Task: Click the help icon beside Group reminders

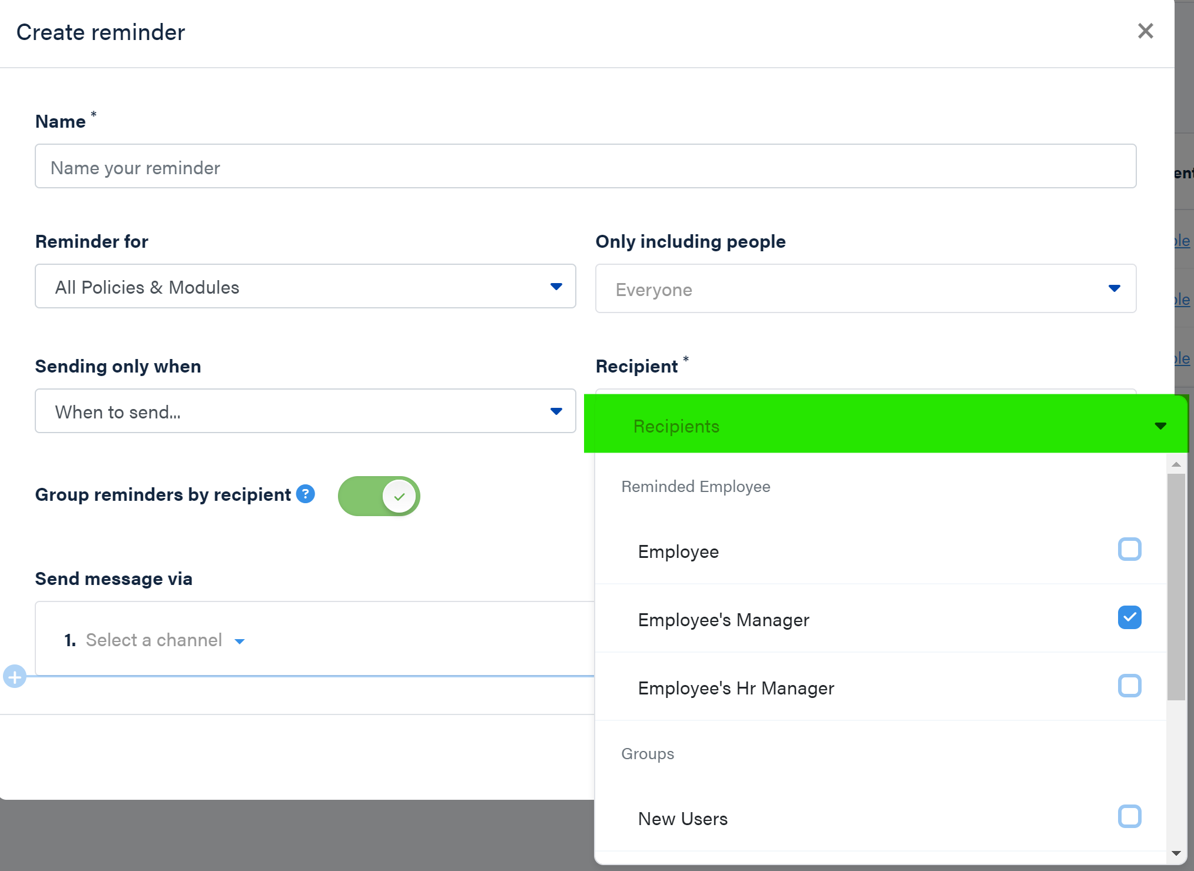Action: (x=306, y=494)
